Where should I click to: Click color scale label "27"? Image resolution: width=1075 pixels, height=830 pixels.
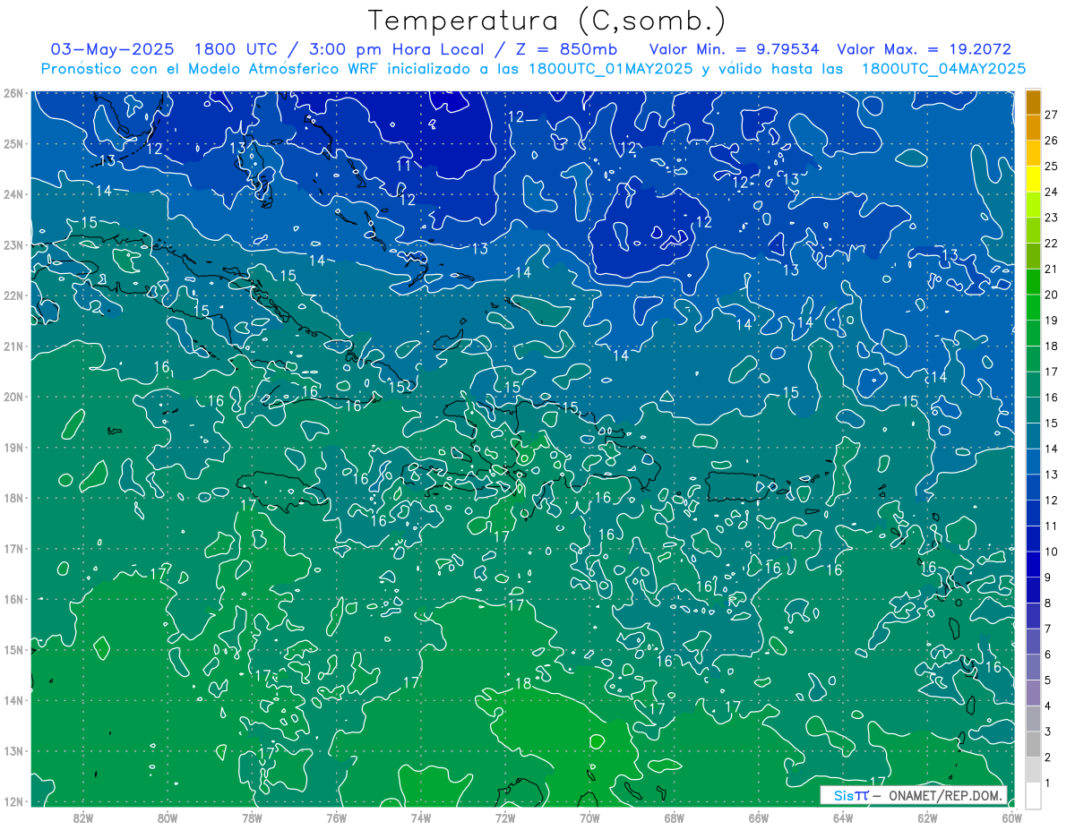[x=1051, y=114]
